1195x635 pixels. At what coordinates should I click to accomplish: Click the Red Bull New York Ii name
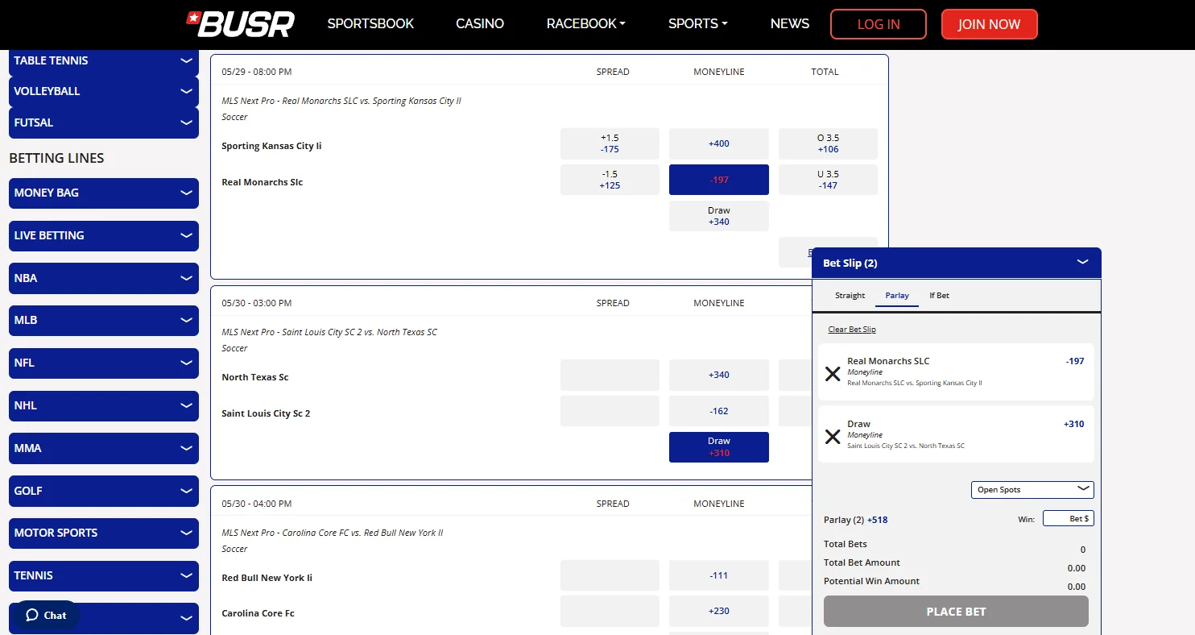click(267, 578)
